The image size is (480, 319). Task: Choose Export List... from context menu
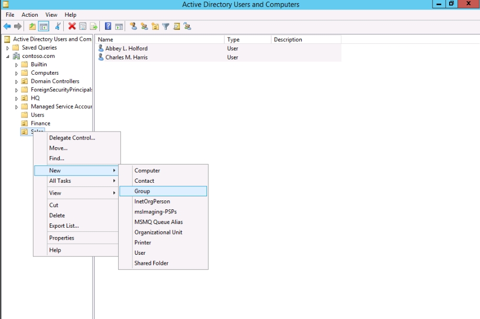point(76,226)
